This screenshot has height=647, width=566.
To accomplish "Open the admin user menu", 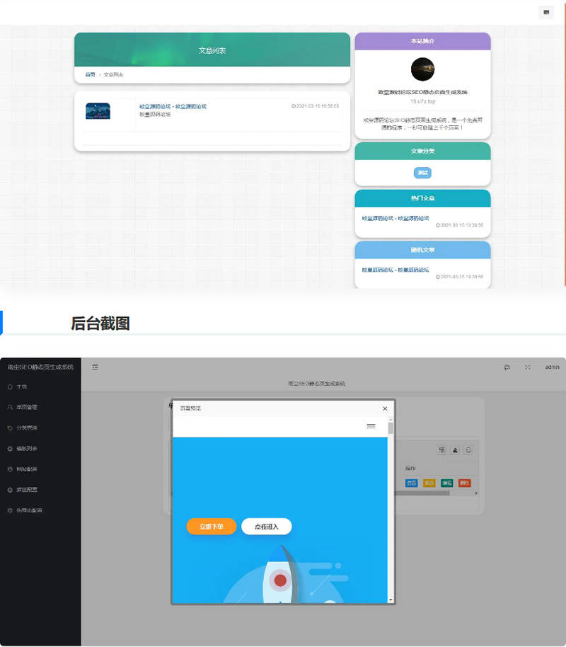I will (552, 367).
